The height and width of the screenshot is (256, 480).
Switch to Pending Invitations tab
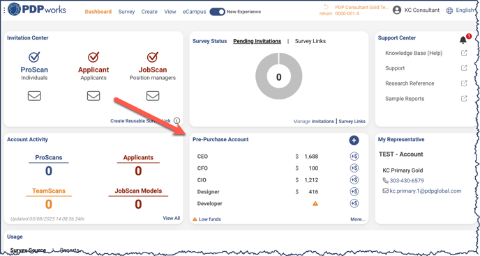pyautogui.click(x=257, y=41)
